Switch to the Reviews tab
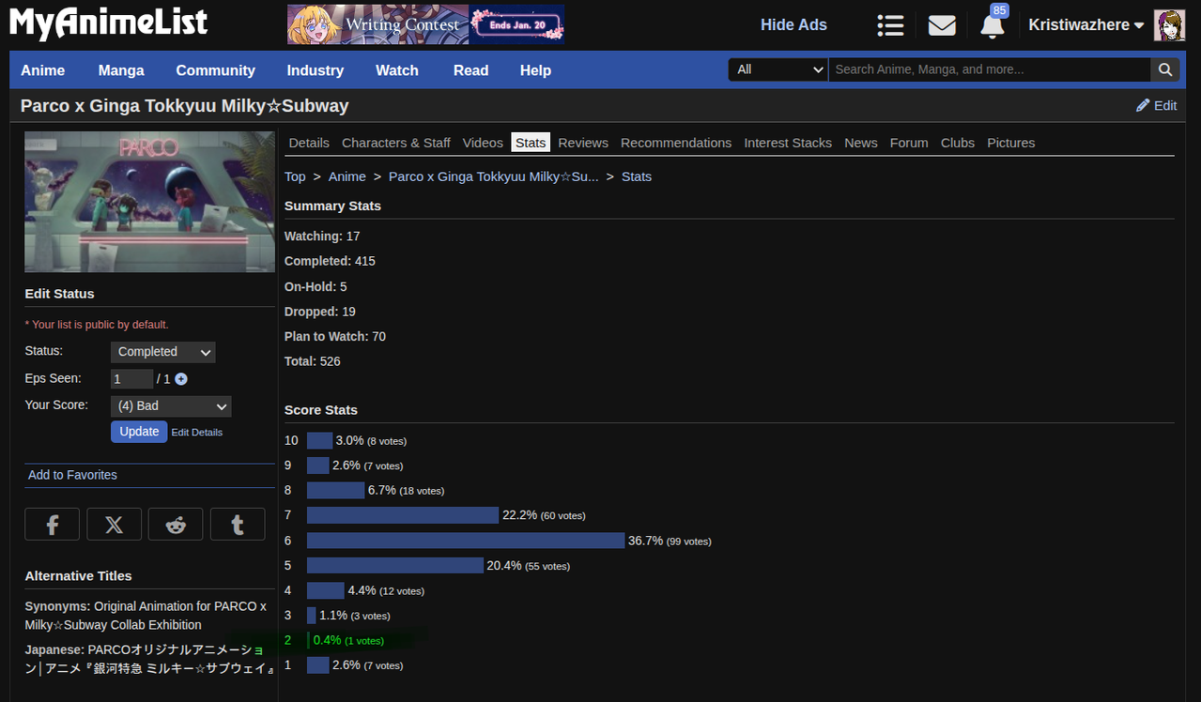The height and width of the screenshot is (702, 1201). (583, 143)
